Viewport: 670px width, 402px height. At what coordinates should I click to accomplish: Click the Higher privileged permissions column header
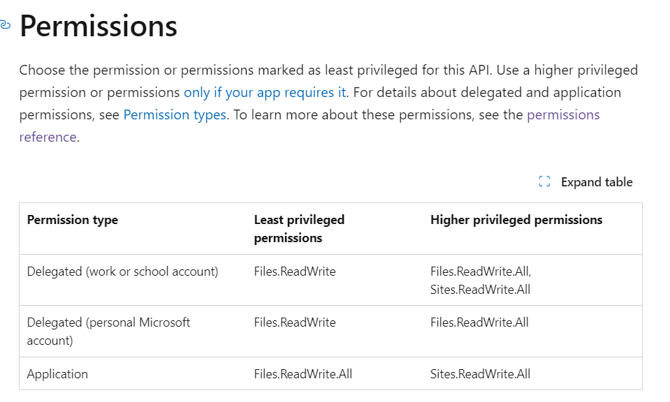point(516,220)
